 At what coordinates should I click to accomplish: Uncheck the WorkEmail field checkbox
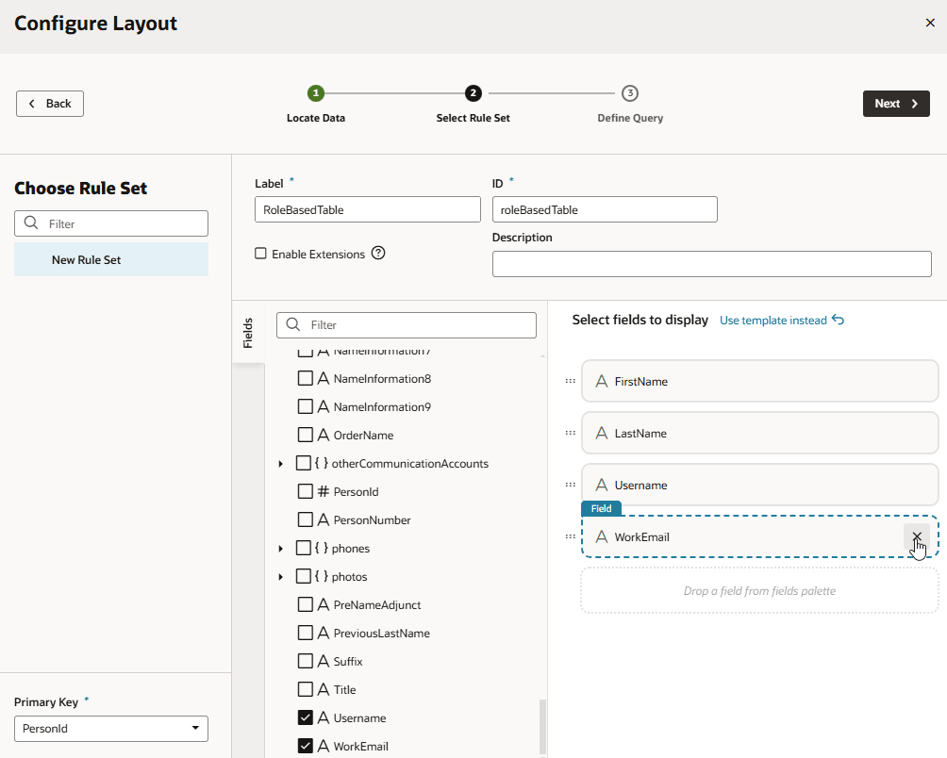tap(306, 746)
